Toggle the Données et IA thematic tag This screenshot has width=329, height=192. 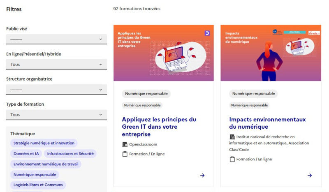(x=26, y=154)
